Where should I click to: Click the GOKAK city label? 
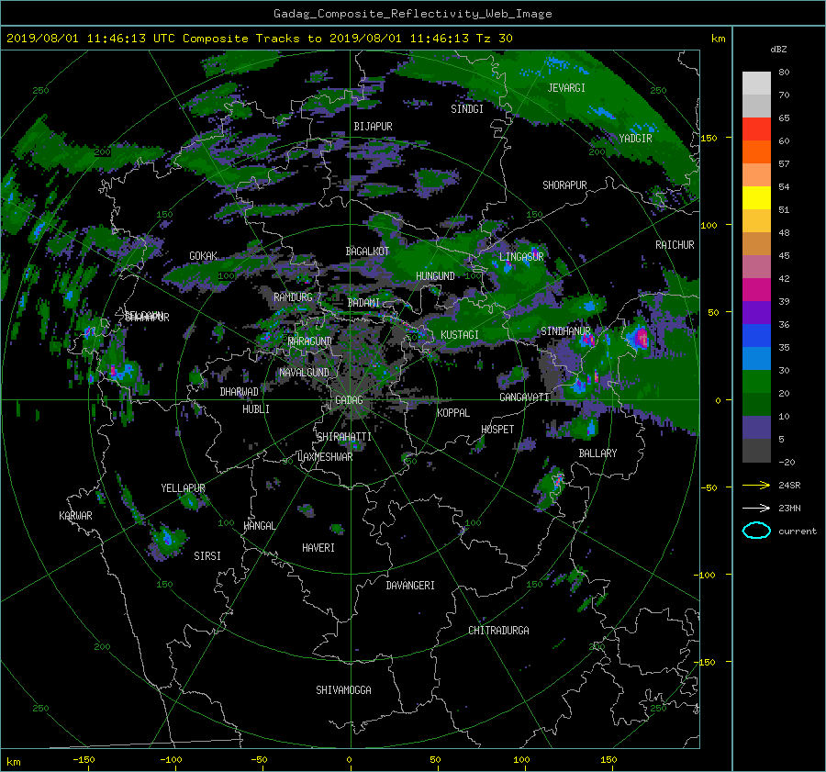click(x=203, y=256)
